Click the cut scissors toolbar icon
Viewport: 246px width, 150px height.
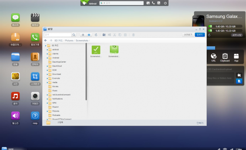tap(115, 35)
